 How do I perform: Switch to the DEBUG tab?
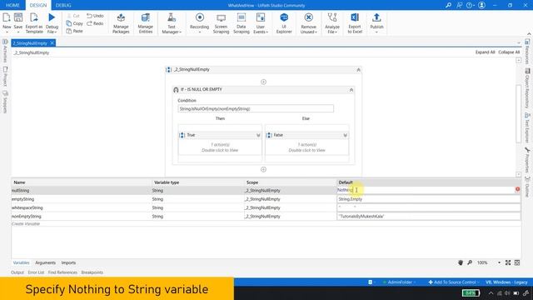pos(63,5)
